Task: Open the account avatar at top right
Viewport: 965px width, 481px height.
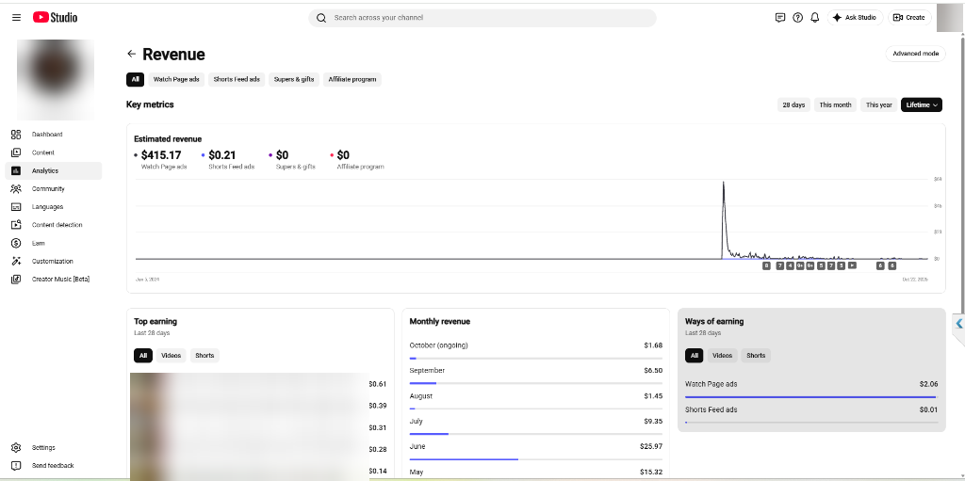Action: [948, 18]
